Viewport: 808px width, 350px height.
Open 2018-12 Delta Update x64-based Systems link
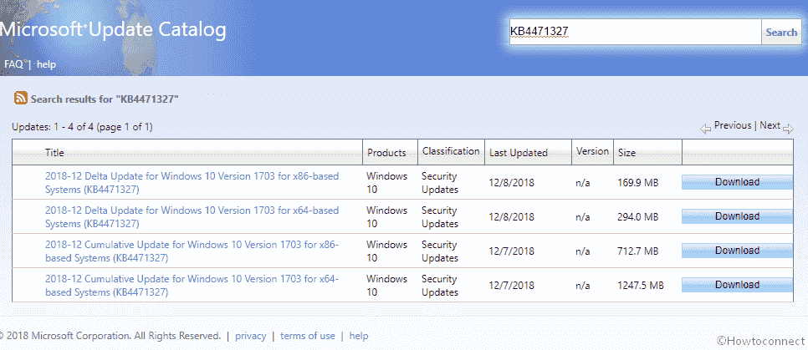(x=192, y=217)
